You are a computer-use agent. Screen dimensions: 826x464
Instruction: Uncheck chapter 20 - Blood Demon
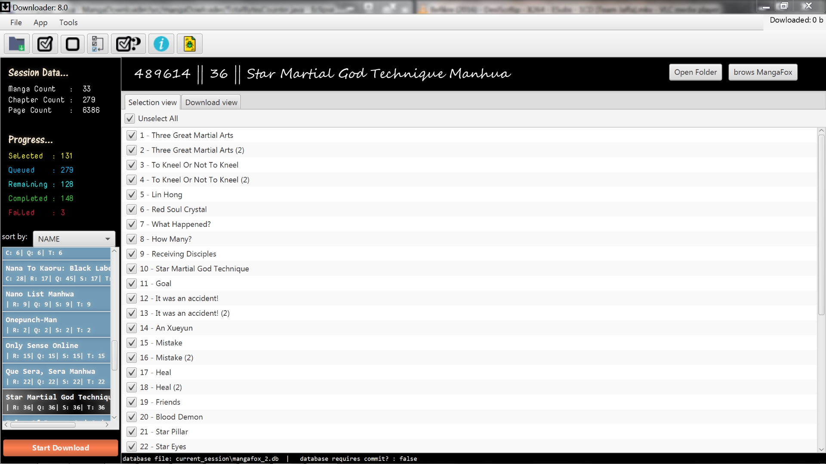pos(132,417)
